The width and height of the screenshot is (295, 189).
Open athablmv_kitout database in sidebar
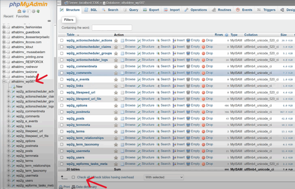point(22,47)
